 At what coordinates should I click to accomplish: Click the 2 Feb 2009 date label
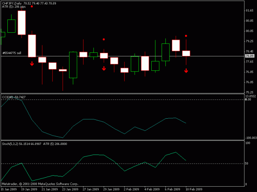pos(132,190)
